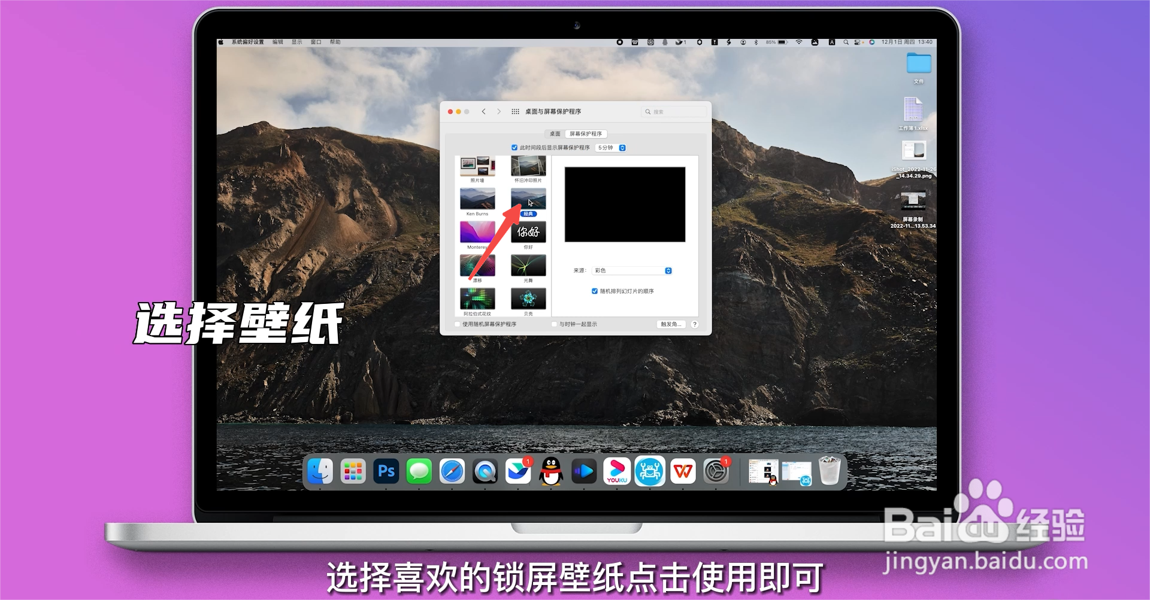Select the 漂移 screensaver thumbnail
This screenshot has width=1150, height=600.
point(477,265)
